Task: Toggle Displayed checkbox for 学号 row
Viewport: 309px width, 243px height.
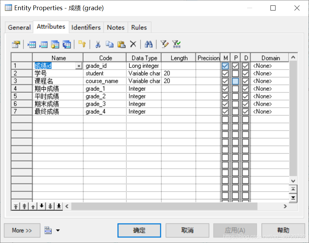Action: (245, 73)
